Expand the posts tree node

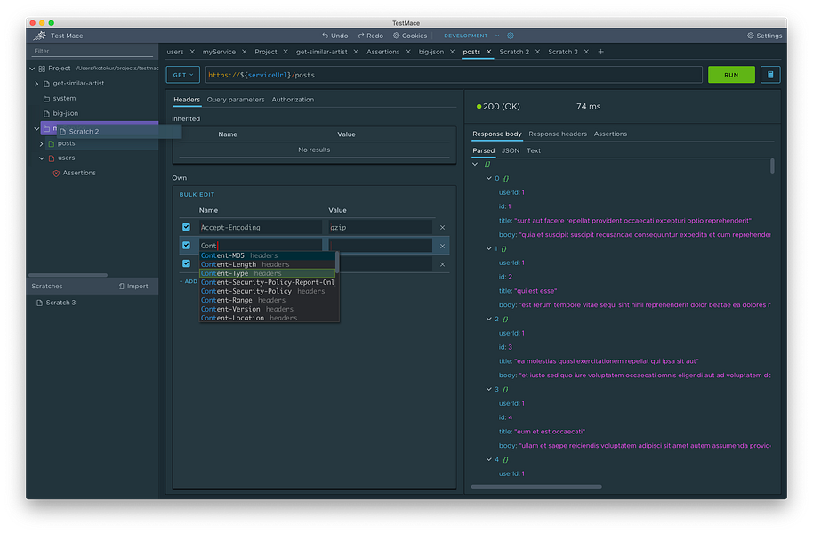click(x=42, y=144)
